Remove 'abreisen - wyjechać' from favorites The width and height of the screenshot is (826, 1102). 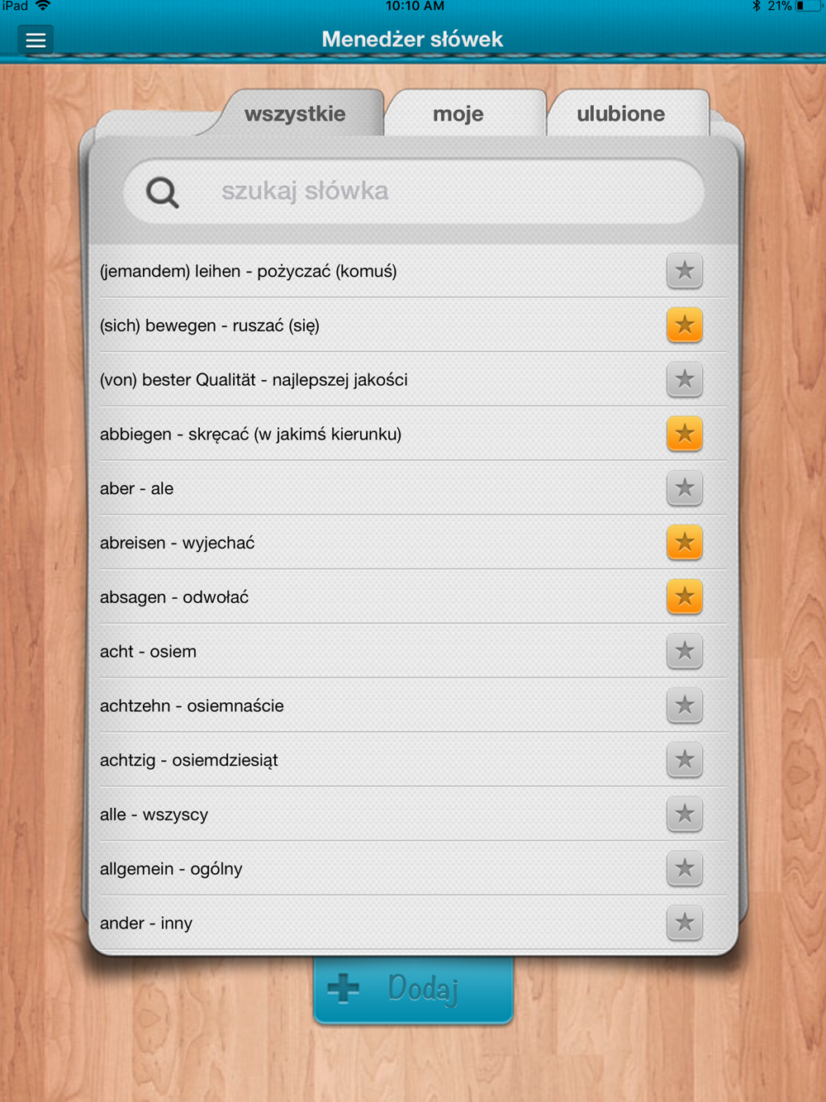(x=685, y=543)
